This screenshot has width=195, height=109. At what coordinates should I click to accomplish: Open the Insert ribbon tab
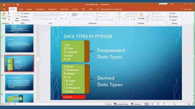[x=21, y=9]
